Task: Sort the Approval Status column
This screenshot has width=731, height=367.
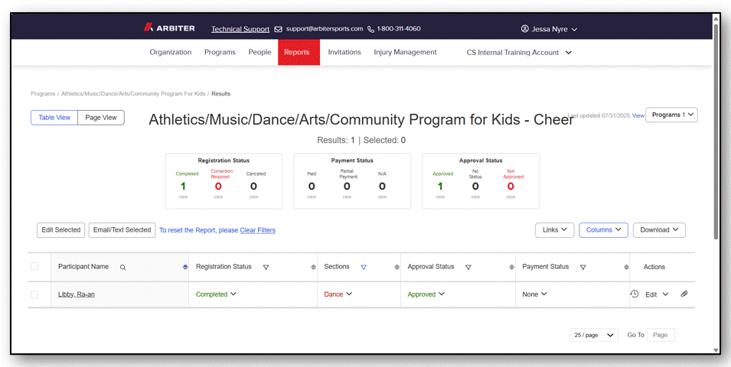Action: 511,268
